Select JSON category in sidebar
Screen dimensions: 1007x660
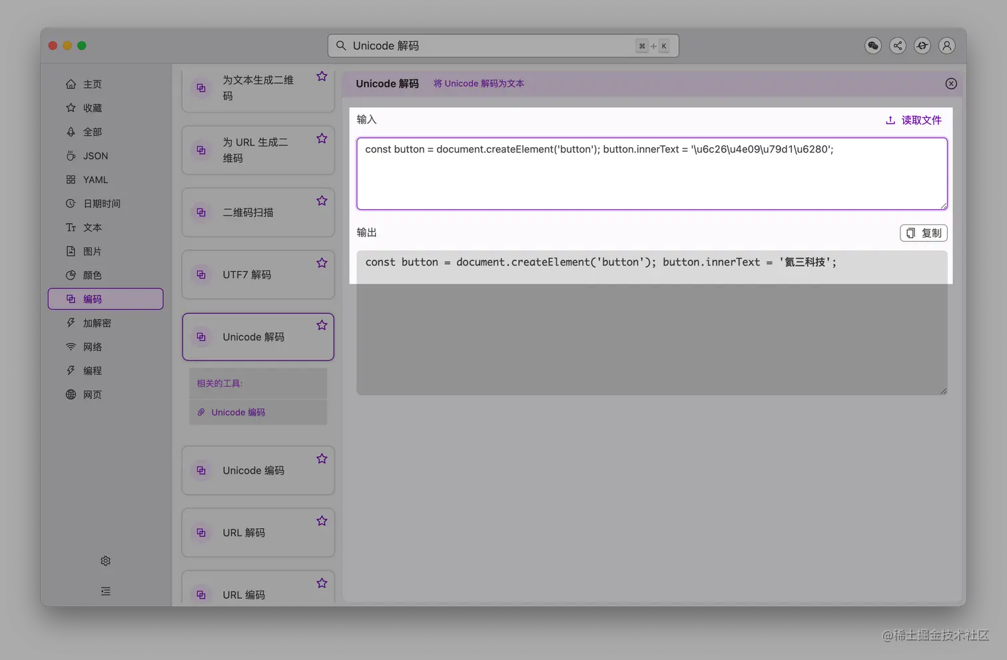(105, 156)
